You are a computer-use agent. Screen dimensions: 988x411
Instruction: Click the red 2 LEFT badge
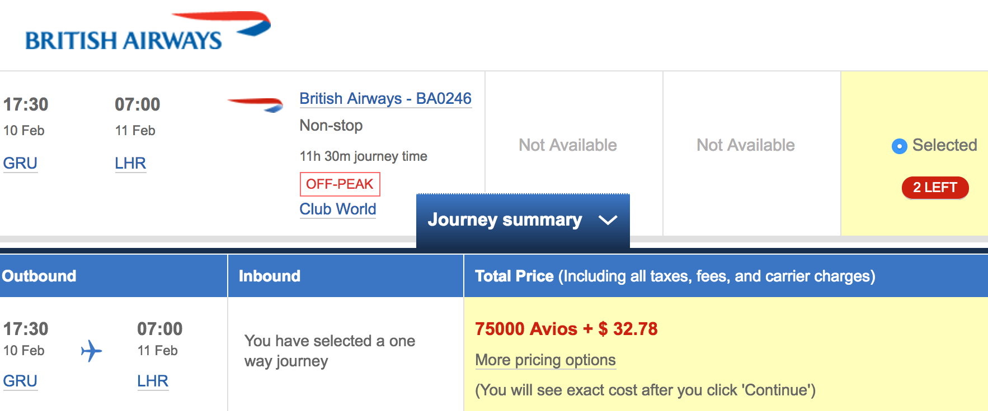click(935, 188)
